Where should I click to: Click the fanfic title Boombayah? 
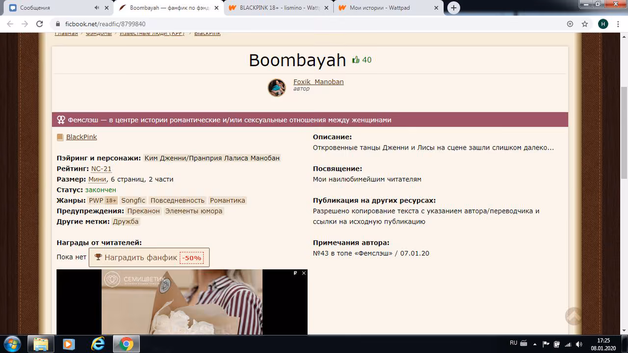pos(298,60)
